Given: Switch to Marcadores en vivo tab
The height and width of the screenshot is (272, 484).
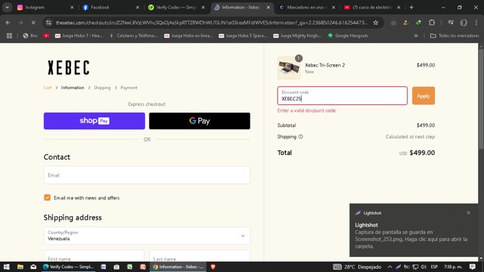Looking at the screenshot, I should [x=306, y=8].
